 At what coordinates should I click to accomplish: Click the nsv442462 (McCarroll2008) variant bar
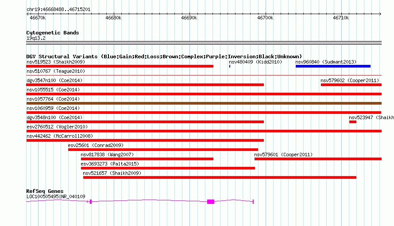pyautogui.click(x=145, y=140)
